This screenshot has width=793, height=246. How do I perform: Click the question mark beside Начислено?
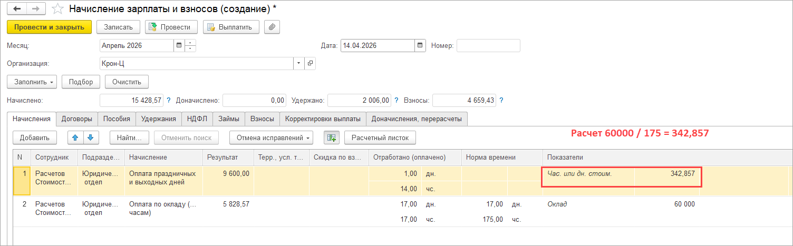click(168, 100)
